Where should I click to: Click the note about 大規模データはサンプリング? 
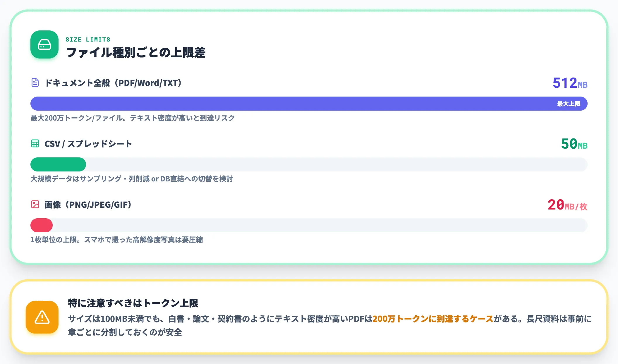pos(132,179)
